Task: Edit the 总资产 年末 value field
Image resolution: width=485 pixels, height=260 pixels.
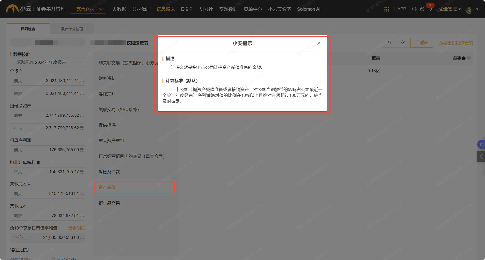Action: (48, 94)
